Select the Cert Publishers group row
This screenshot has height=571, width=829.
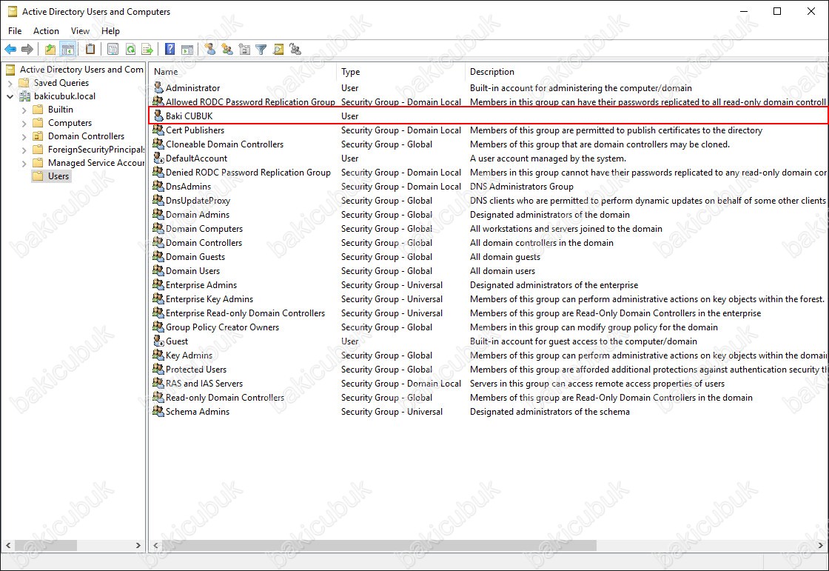click(x=489, y=130)
